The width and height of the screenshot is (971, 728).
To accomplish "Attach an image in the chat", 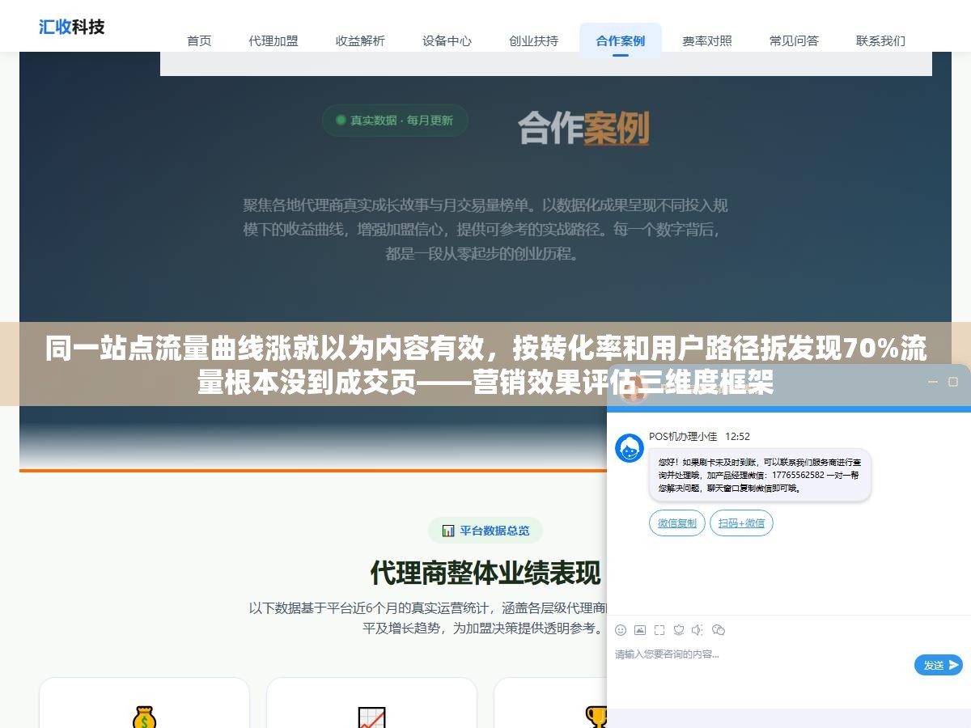I will (640, 630).
